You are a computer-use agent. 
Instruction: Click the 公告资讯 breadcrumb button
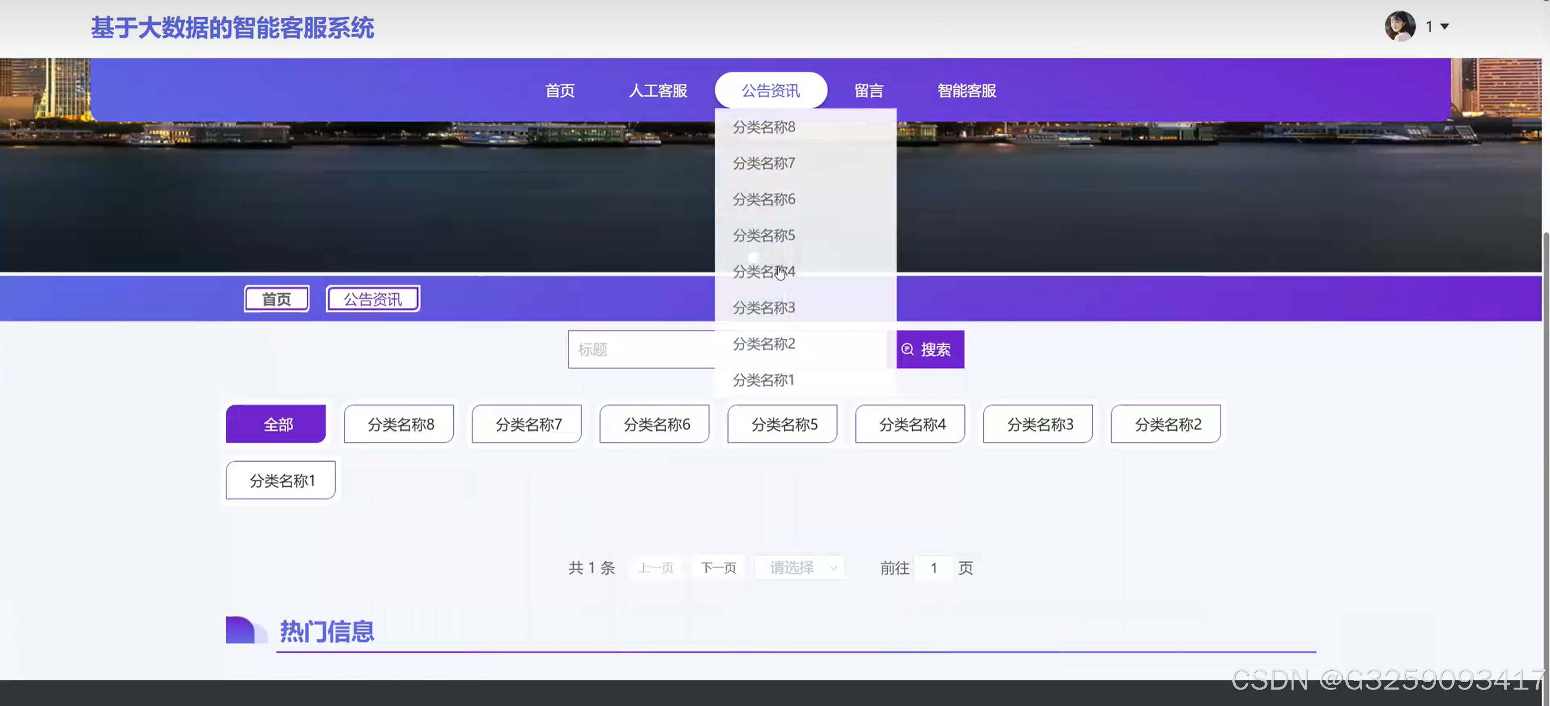(x=372, y=298)
